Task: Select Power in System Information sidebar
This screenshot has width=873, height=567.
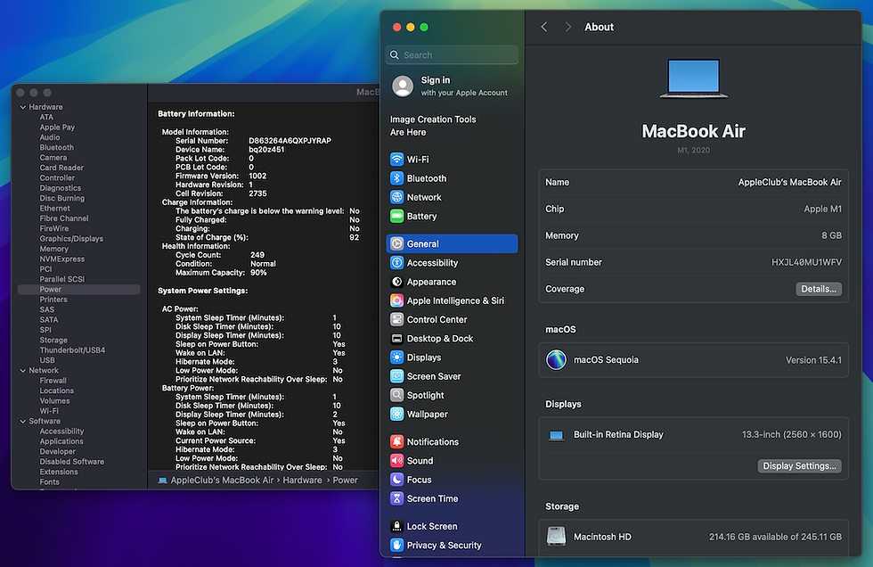Action: pyautogui.click(x=79, y=290)
